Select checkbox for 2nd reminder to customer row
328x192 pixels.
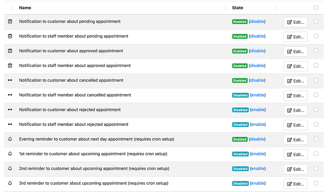(316, 169)
